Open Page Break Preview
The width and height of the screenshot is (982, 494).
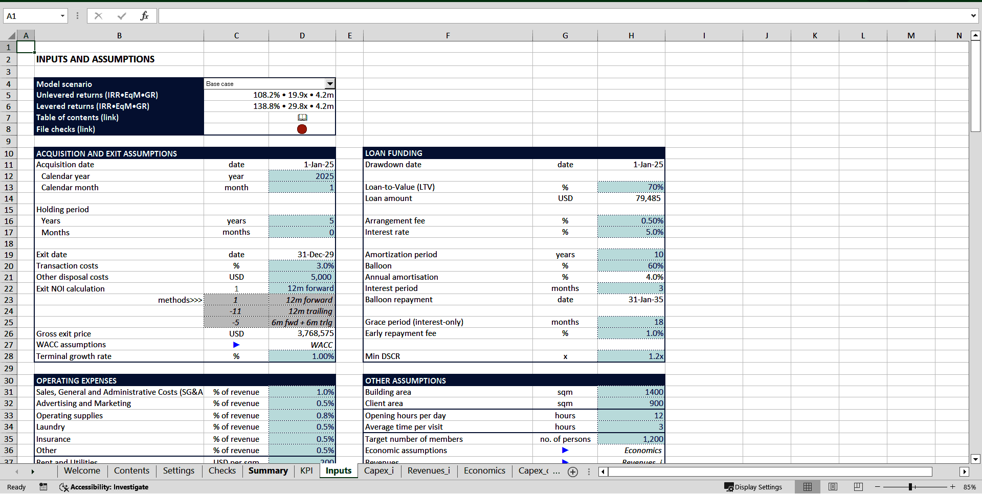click(x=858, y=487)
